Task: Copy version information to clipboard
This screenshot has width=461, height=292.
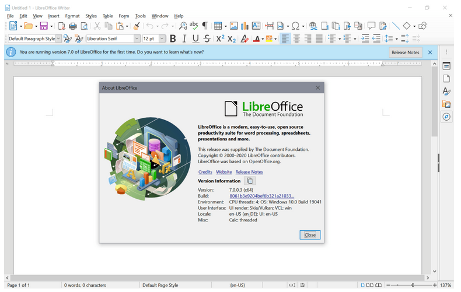Action: 250,181
